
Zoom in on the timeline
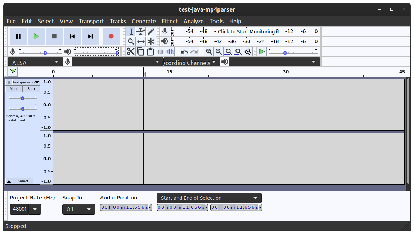point(209,52)
